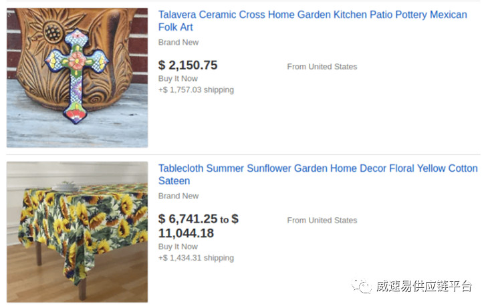The image size is (488, 308).
Task: Click From United States beside cross listing
Action: [322, 67]
